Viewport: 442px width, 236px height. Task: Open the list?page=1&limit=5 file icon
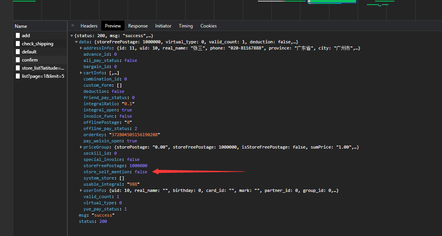click(x=18, y=76)
